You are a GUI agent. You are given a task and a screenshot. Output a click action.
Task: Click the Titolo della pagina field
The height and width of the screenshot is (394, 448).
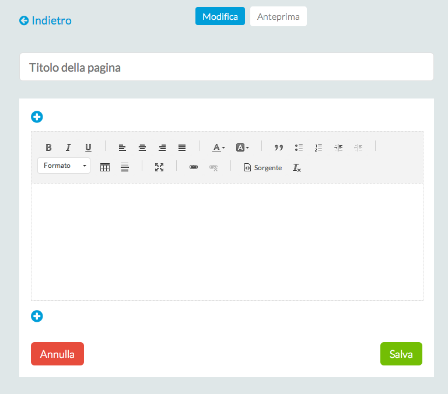pos(226,67)
